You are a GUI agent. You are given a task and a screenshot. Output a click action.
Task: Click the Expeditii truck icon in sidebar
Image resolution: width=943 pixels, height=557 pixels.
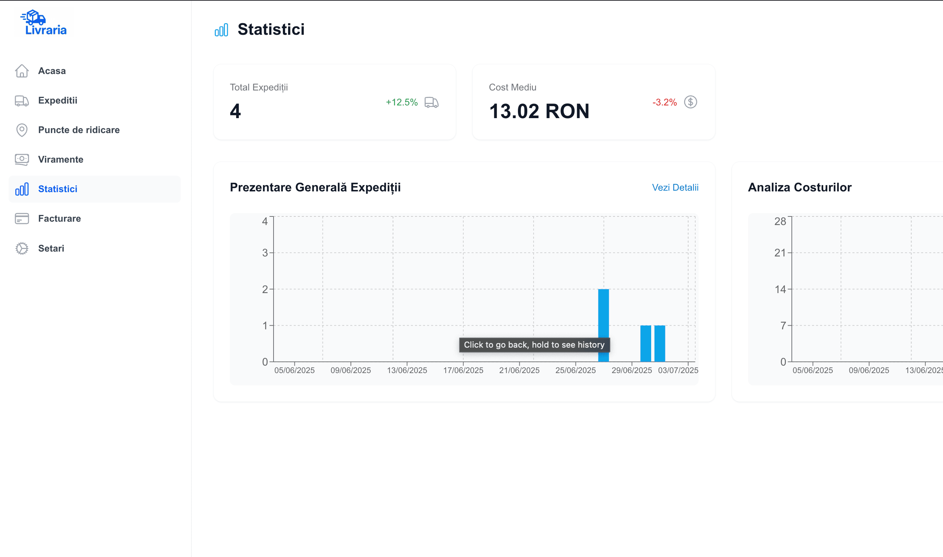point(22,101)
